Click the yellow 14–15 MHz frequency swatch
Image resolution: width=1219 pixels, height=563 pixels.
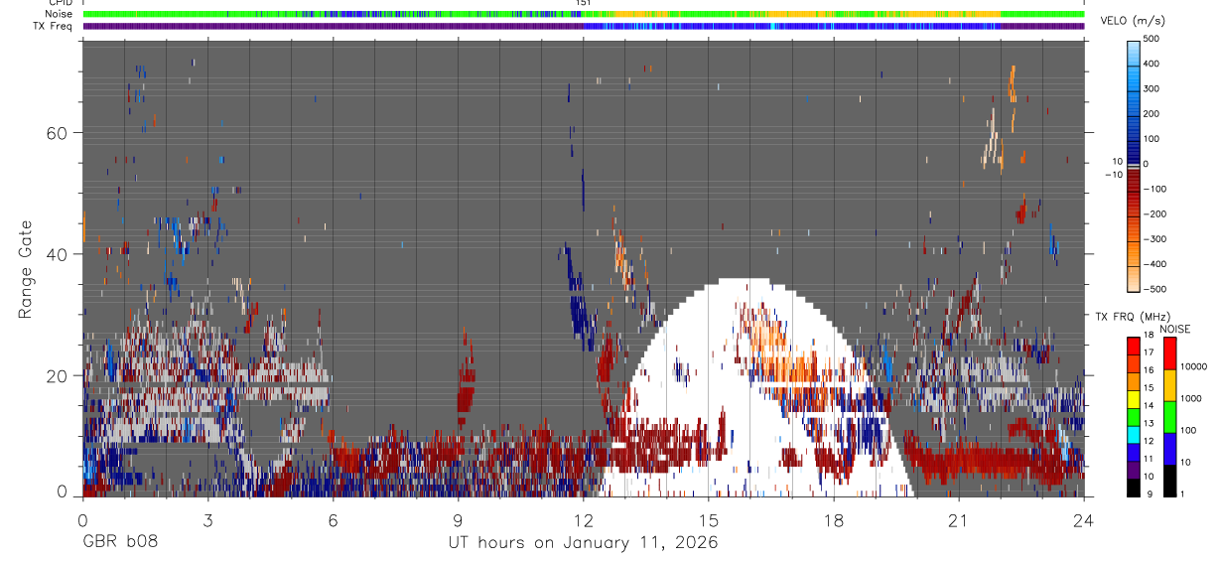tap(1133, 398)
